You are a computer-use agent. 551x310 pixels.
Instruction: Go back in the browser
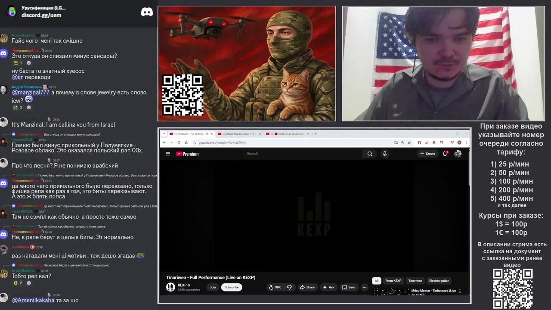(x=164, y=143)
